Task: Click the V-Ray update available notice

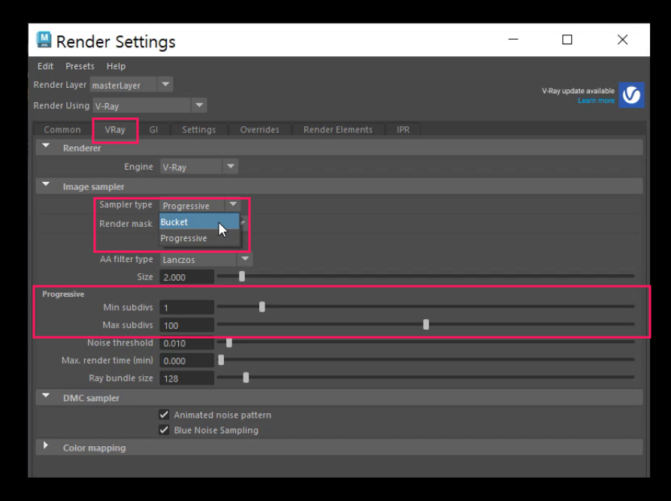Action: coord(578,91)
